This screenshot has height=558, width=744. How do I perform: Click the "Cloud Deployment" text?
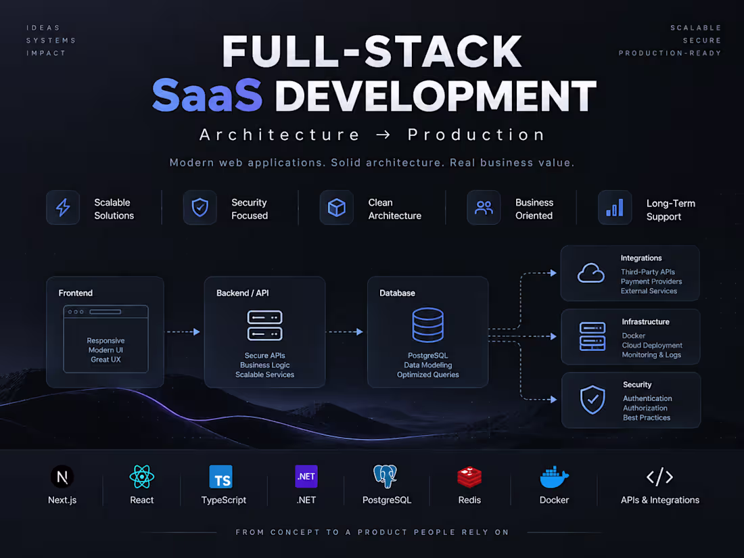point(652,346)
